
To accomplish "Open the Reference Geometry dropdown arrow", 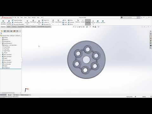I will click(x=78, y=24).
